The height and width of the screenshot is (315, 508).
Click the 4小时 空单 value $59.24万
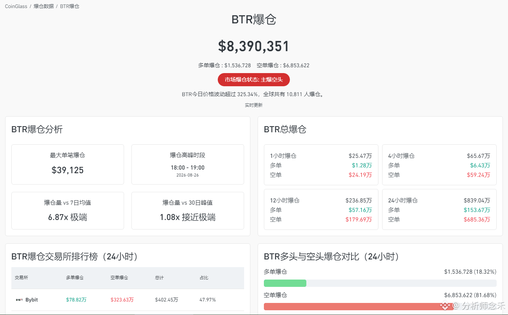tap(478, 175)
